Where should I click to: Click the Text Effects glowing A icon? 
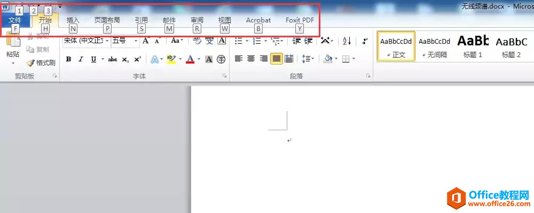155,60
